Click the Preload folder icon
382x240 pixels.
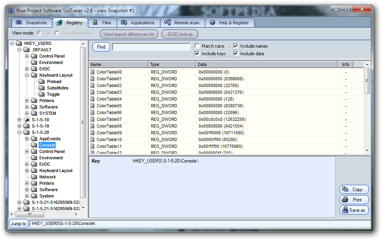42,81
